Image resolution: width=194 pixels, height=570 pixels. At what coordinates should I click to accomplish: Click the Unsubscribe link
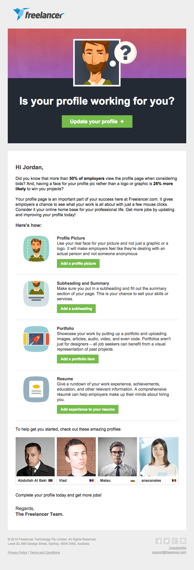(x=177, y=548)
